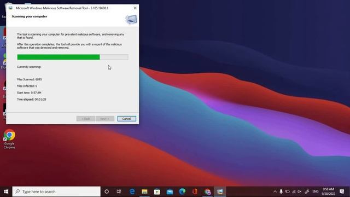Open Task View on the taskbar
This screenshot has width=350, height=197.
click(x=119, y=192)
